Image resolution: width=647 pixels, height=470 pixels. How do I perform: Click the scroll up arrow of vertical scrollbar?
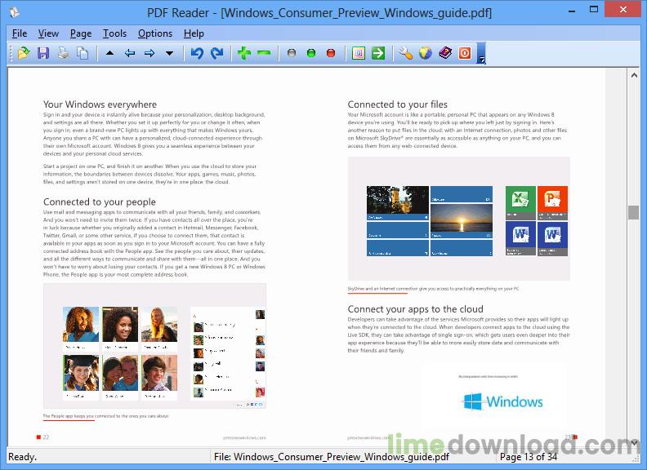[x=634, y=75]
